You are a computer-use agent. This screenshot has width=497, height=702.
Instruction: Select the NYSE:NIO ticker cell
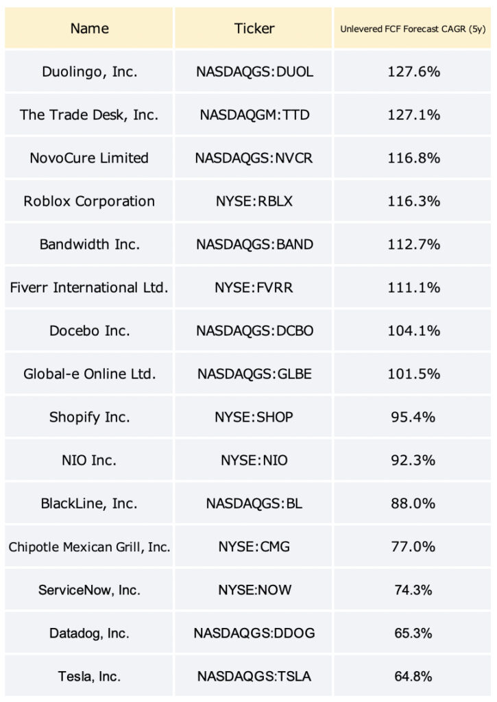(254, 460)
